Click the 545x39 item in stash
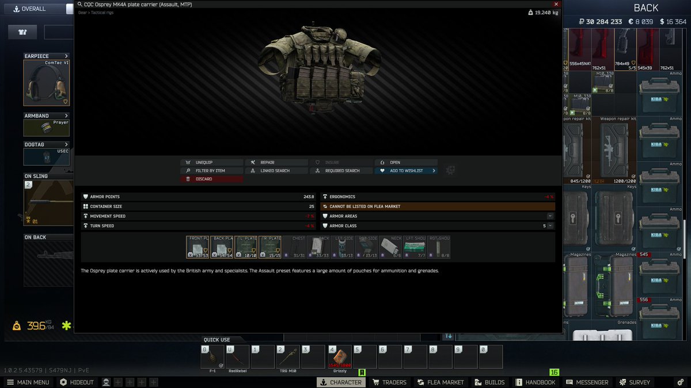691x388 pixels. [x=647, y=49]
